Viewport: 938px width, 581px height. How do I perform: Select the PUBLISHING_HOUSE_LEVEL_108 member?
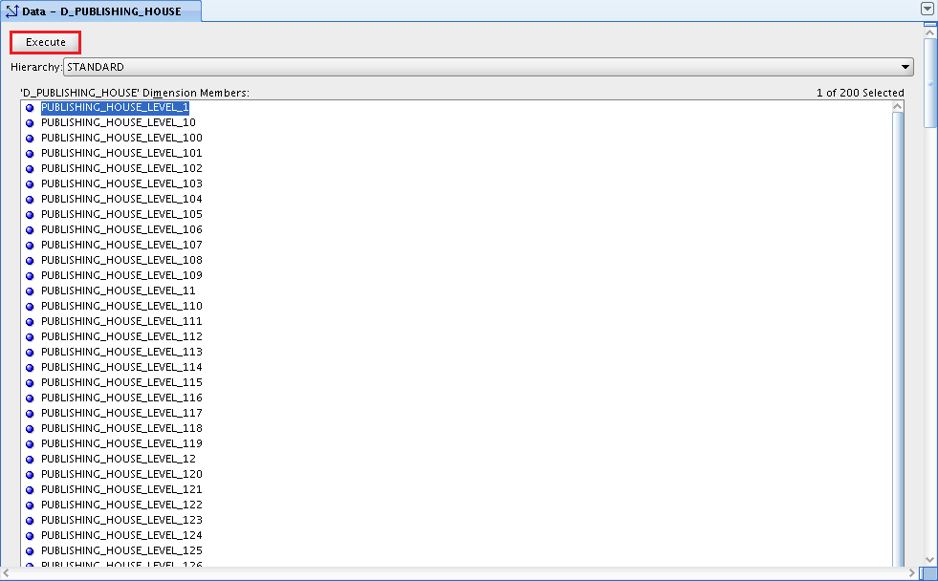(121, 260)
